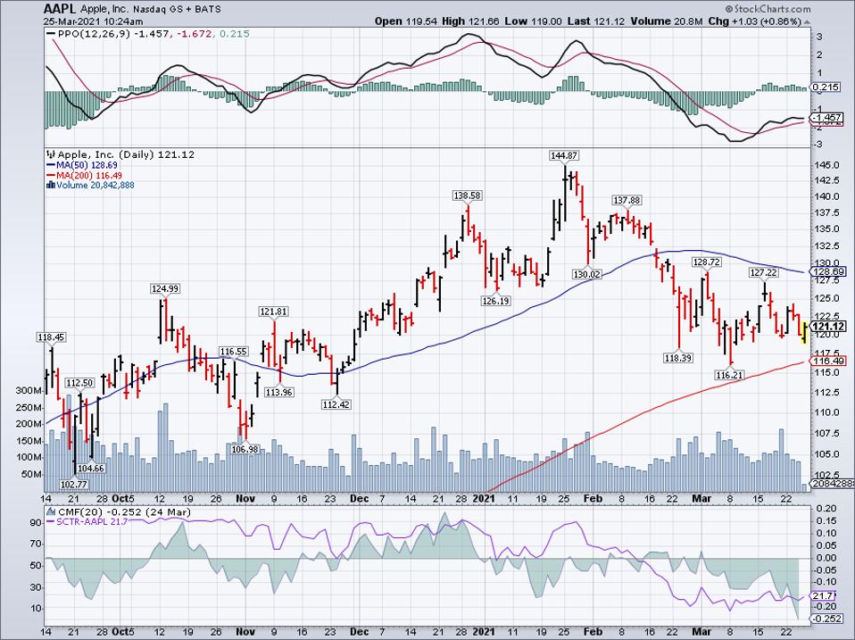Click the 116.55 price label
The width and height of the screenshot is (855, 640).
pyautogui.click(x=233, y=352)
